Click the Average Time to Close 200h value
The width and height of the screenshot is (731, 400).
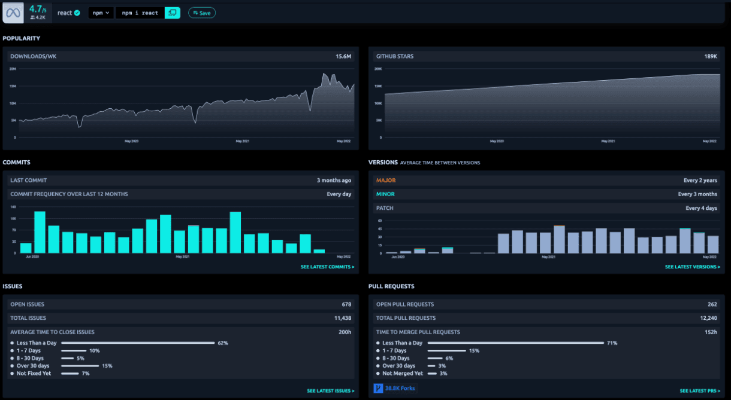pos(345,332)
